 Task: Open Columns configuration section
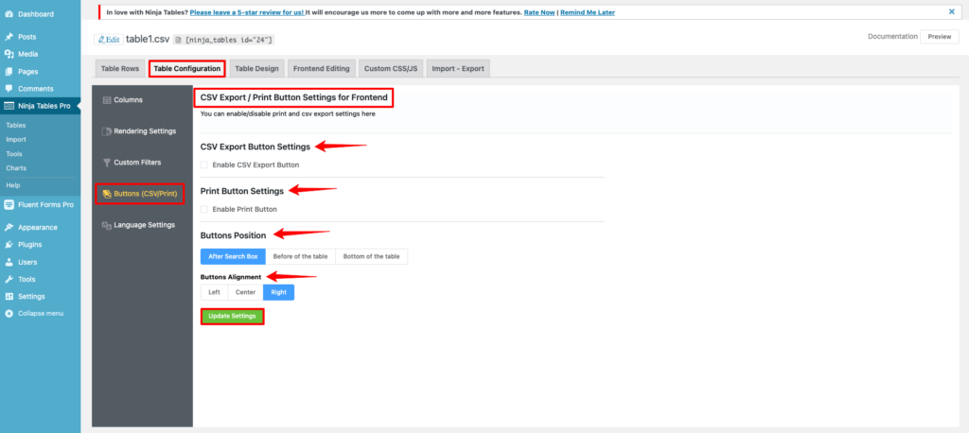pos(142,100)
